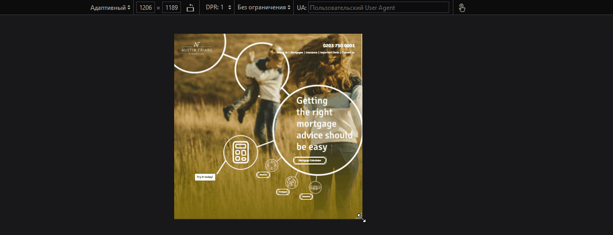
Task: Click the house with family icon
Action: pyautogui.click(x=292, y=182)
